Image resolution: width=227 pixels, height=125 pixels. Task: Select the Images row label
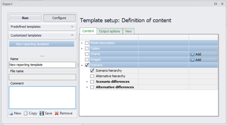96,60
